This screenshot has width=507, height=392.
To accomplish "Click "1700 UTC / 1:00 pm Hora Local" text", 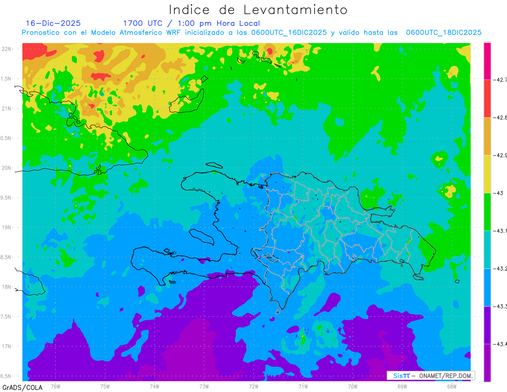I will (x=191, y=23).
